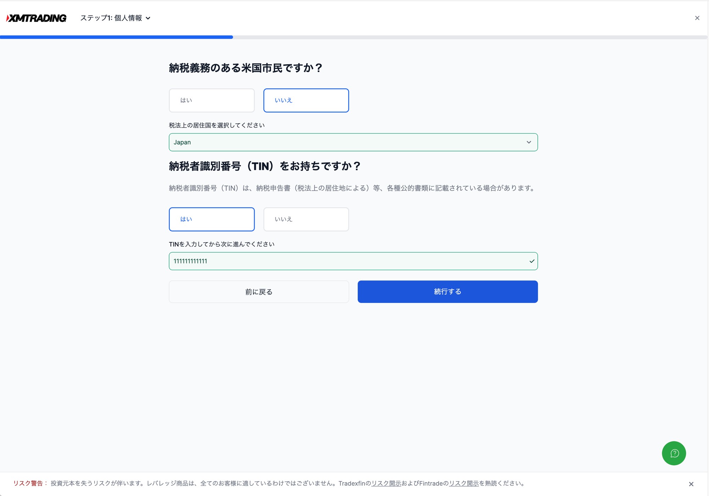709x496 pixels.
Task: Select いいえ for US citizen question
Action: pos(306,100)
